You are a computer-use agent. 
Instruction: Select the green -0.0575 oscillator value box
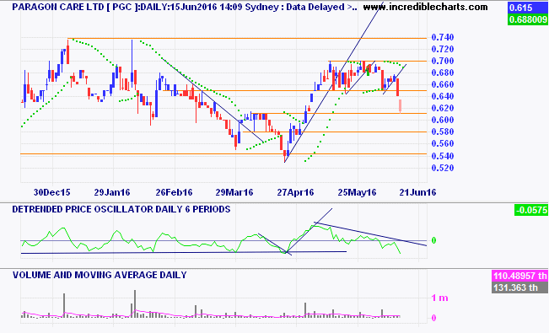click(x=530, y=210)
